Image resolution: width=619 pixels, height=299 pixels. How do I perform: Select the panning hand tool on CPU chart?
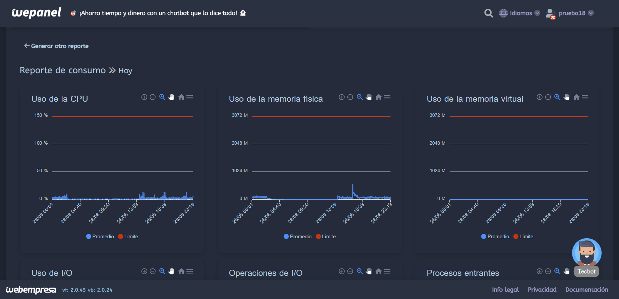(171, 97)
